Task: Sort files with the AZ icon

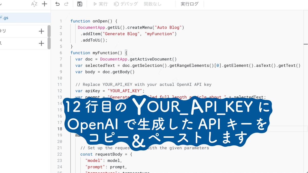Action: [x=34, y=4]
